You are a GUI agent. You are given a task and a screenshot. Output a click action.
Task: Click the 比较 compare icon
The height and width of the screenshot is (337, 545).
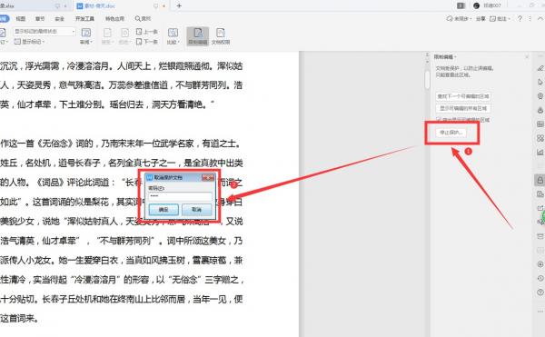pos(173,36)
